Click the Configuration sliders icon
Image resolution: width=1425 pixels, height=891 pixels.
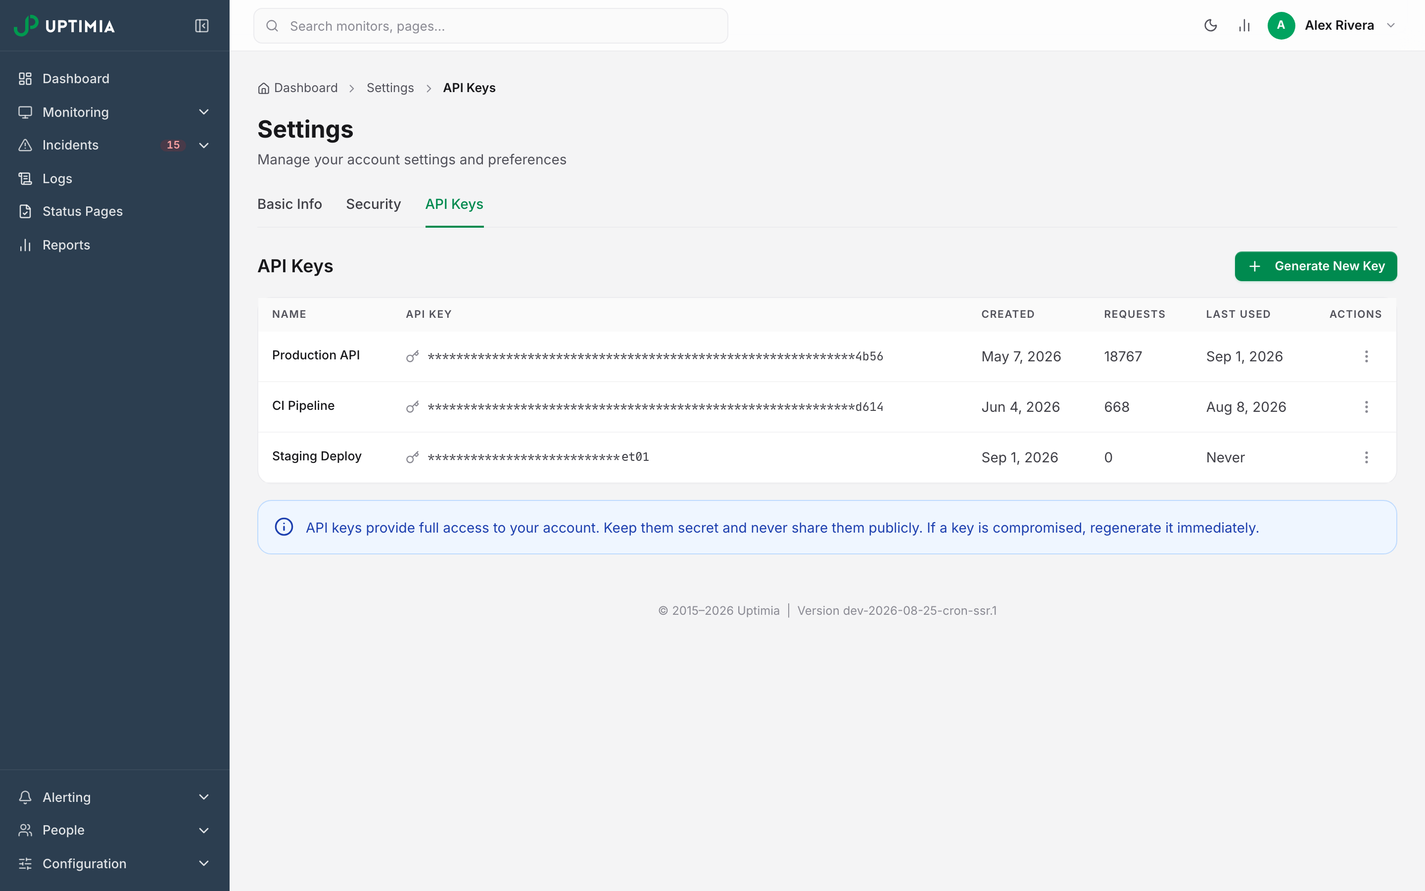[25, 864]
